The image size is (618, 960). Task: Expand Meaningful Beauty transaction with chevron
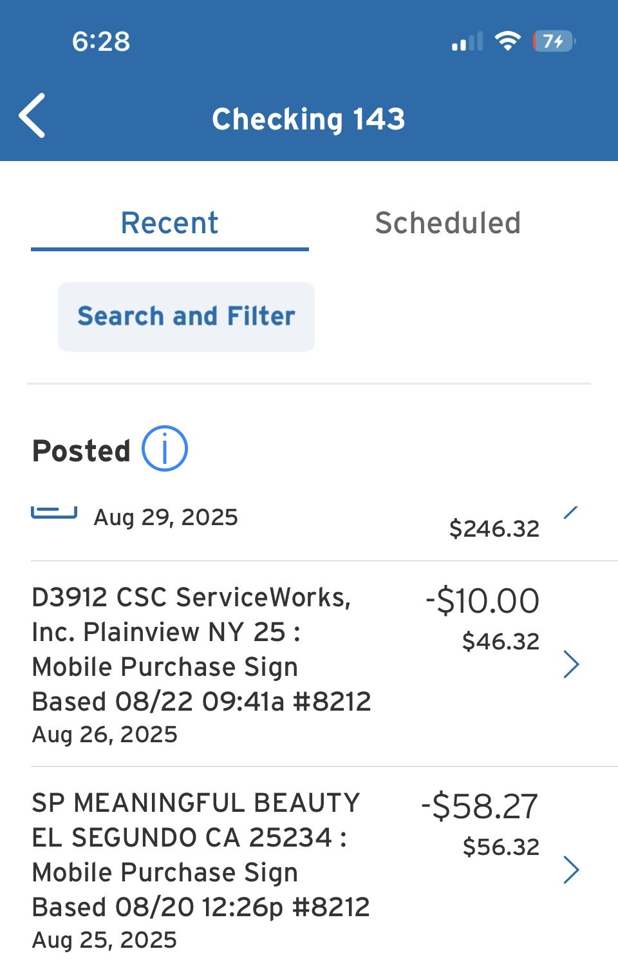(571, 870)
